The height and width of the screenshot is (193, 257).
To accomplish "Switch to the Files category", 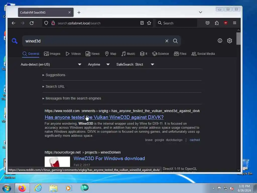I will [x=180, y=54].
